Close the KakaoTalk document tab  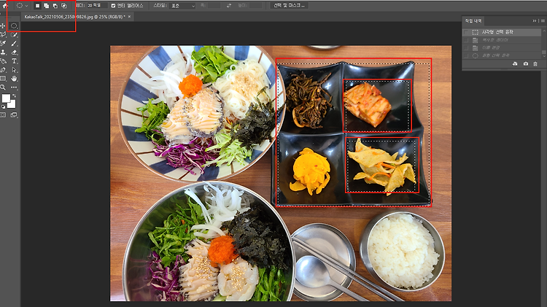click(129, 16)
